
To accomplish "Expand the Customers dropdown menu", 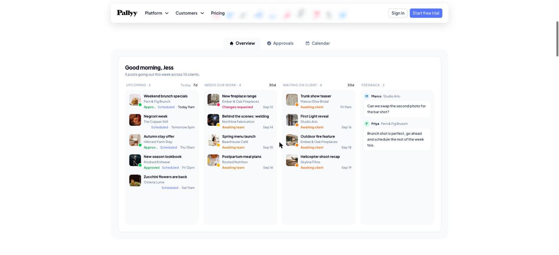I will click(x=190, y=13).
